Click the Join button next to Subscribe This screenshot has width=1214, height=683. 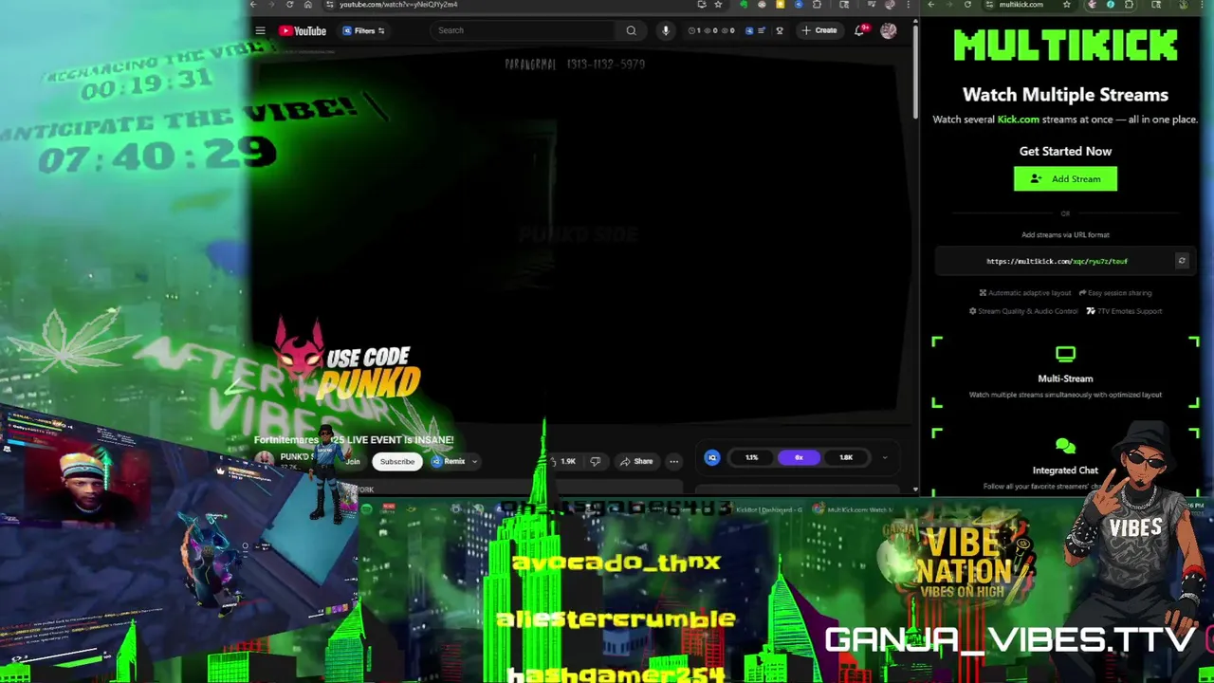click(353, 462)
